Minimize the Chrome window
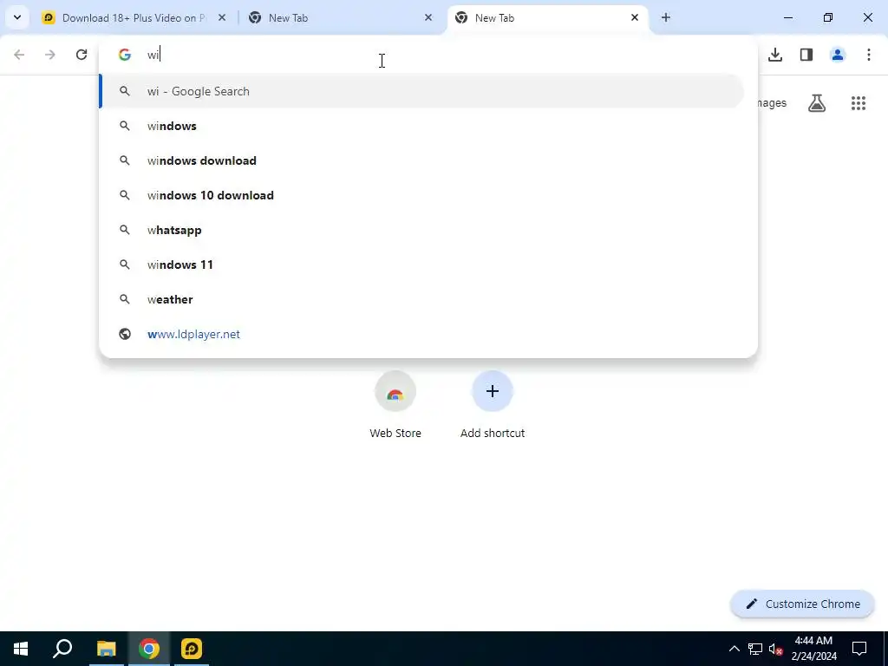Screen dimensions: 888x666 click(787, 17)
